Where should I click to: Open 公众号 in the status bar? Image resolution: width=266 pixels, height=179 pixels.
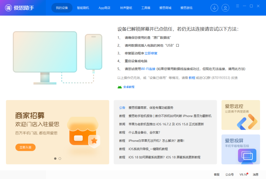click(230, 175)
